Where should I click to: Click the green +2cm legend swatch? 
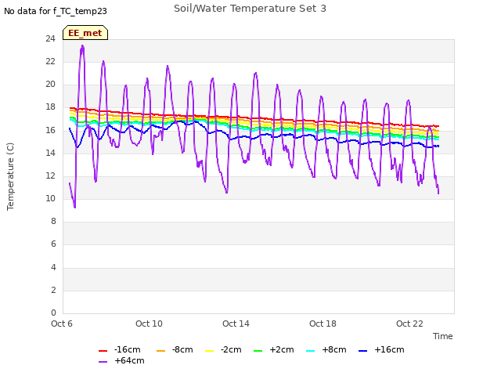258,351
